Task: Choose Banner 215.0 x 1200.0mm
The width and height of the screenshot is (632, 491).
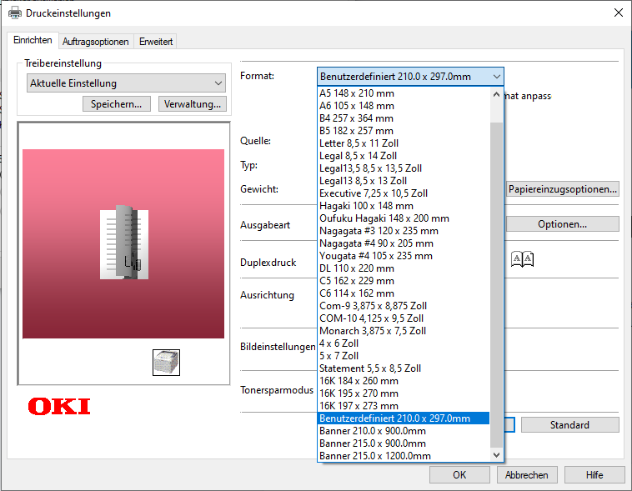Action: point(404,455)
